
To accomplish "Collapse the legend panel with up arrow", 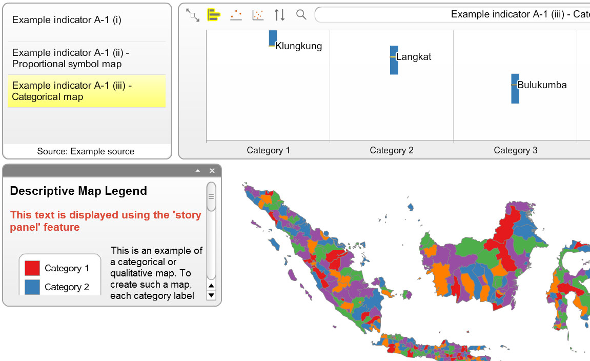I will (x=197, y=171).
